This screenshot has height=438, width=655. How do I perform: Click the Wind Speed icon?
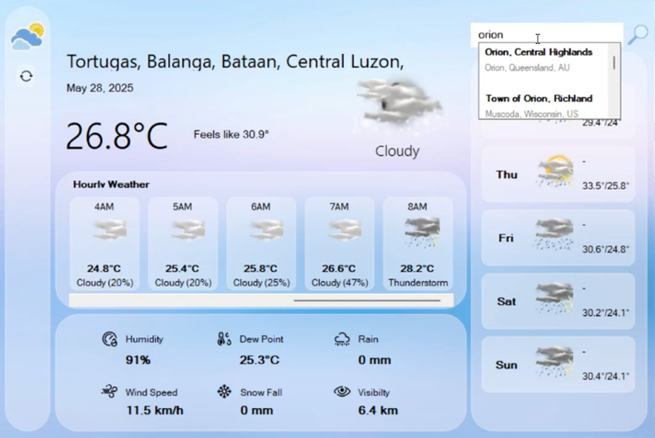[110, 391]
